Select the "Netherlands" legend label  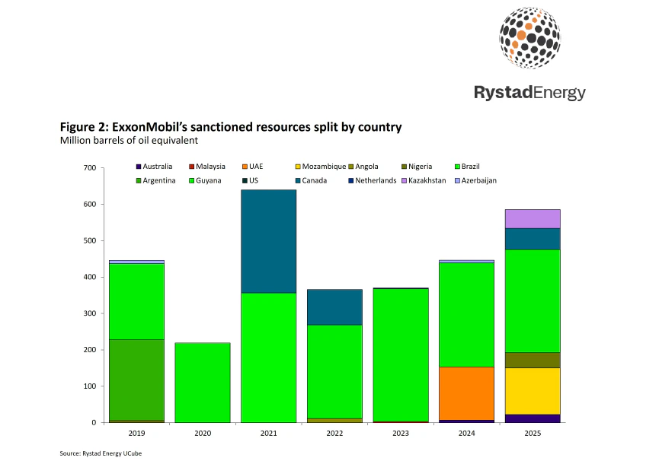[376, 181]
